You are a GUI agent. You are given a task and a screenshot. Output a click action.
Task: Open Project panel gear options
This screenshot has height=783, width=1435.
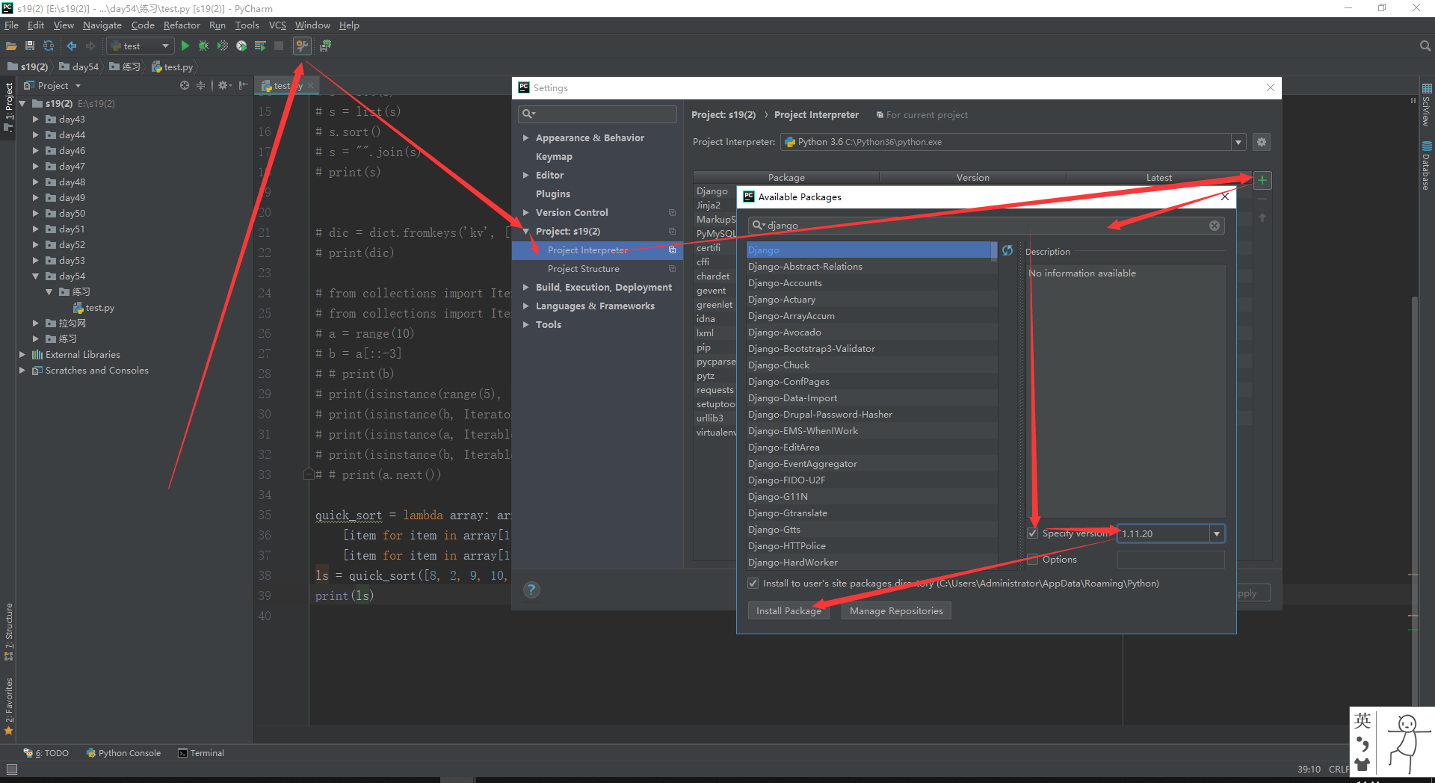click(x=223, y=86)
